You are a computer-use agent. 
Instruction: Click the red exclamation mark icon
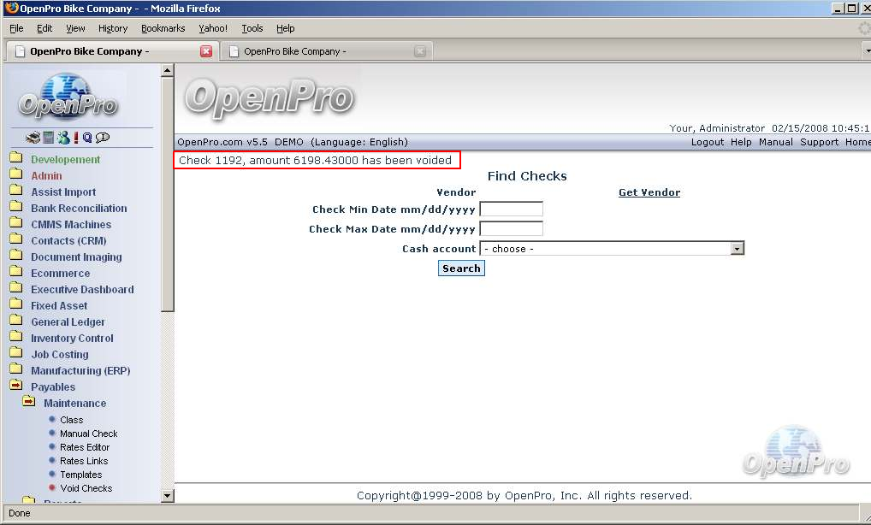(75, 138)
